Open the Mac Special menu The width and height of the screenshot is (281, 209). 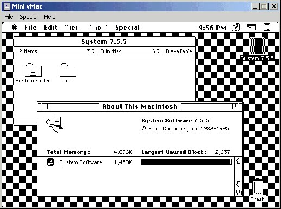(x=127, y=28)
